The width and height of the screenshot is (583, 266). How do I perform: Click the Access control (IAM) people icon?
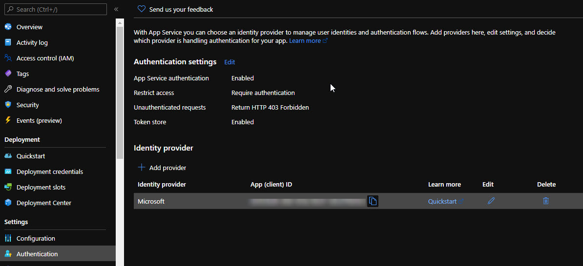point(8,58)
